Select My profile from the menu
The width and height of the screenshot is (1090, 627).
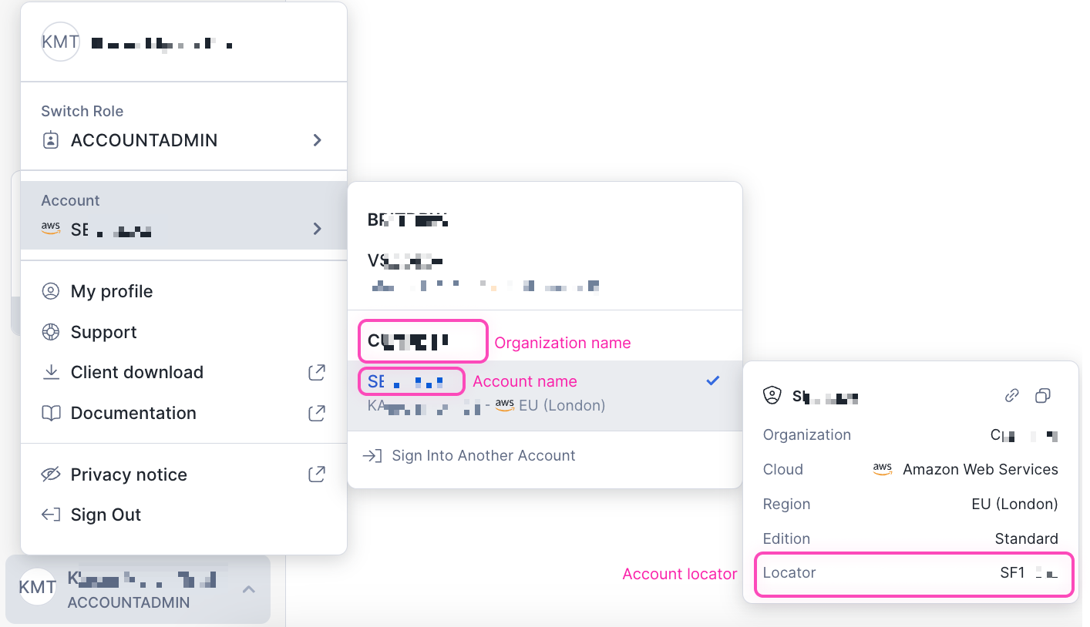tap(111, 291)
